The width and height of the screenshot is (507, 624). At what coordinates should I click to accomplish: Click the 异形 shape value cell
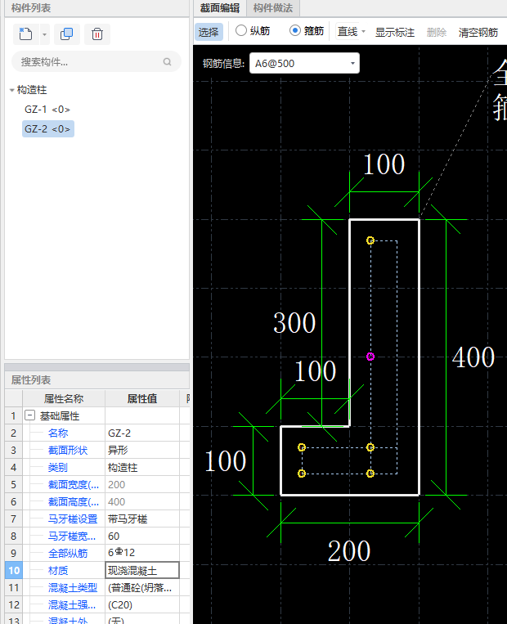(142, 450)
